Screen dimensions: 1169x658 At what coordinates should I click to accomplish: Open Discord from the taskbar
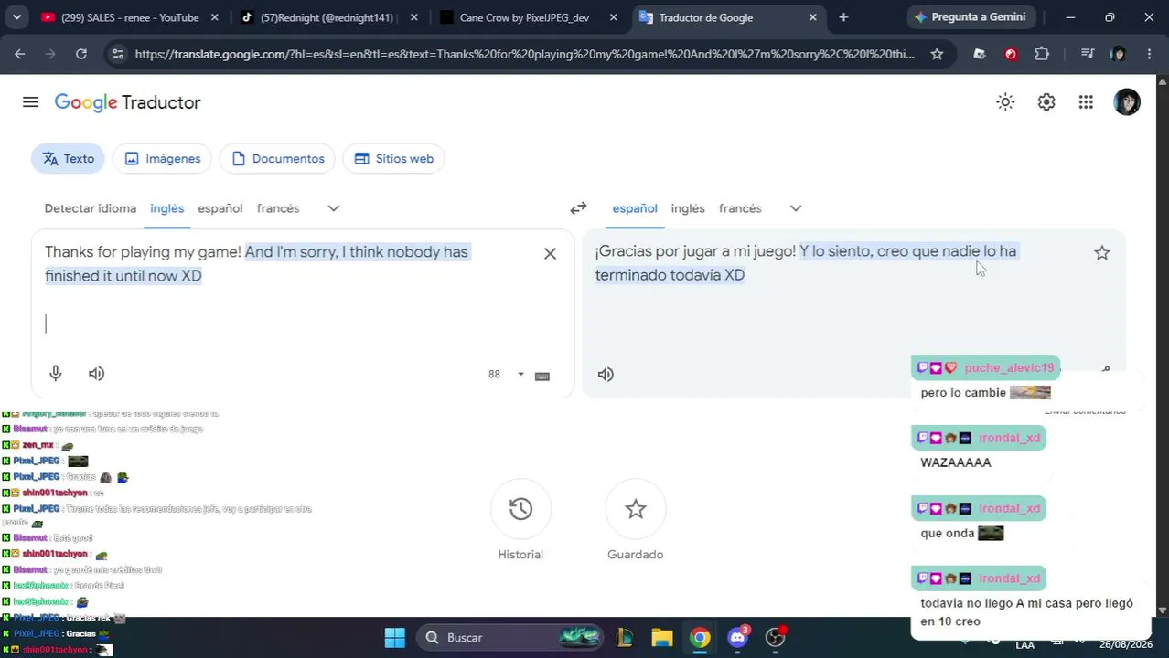pyautogui.click(x=737, y=638)
